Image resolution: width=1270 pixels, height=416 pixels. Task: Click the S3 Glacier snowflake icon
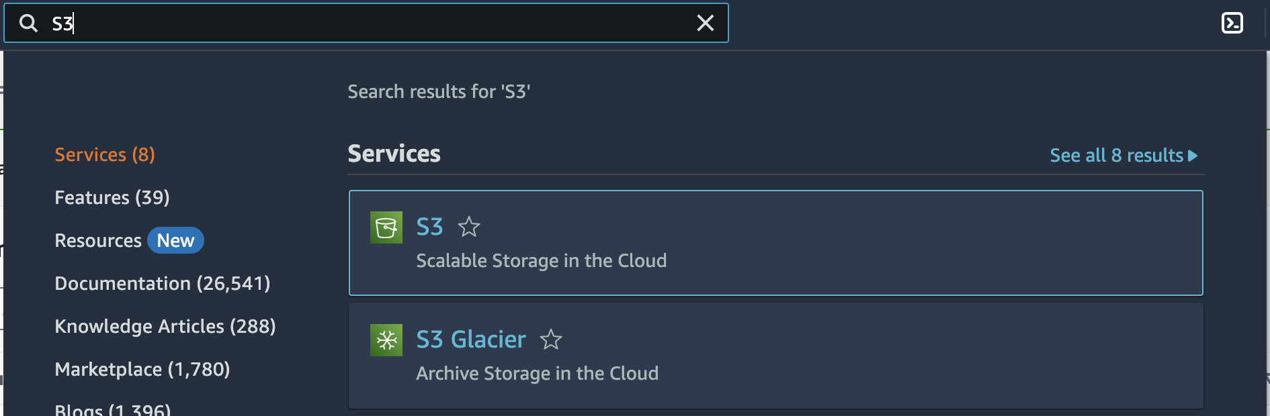point(386,340)
